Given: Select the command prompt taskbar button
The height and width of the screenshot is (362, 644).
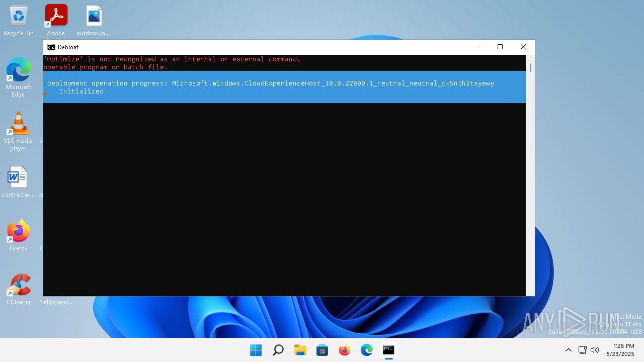Looking at the screenshot, I should pyautogui.click(x=388, y=350).
